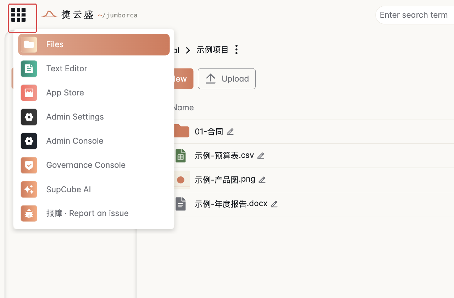This screenshot has height=298, width=454.
Task: Open the file 示例-产品图.png
Action: 225,180
